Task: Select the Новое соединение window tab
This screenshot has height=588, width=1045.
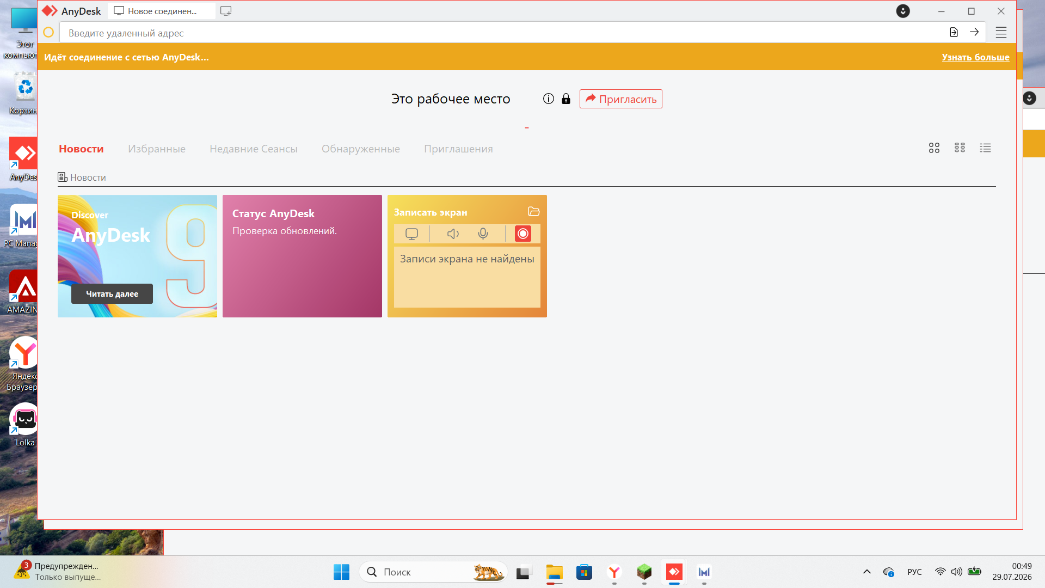Action: (x=162, y=11)
